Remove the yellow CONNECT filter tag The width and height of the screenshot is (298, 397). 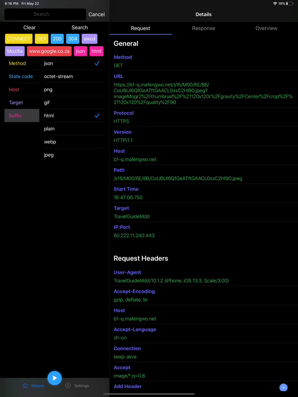pyautogui.click(x=18, y=39)
